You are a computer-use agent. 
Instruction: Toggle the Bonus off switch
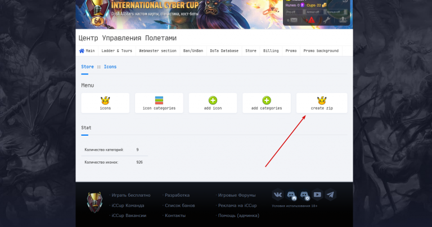pos(337,12)
